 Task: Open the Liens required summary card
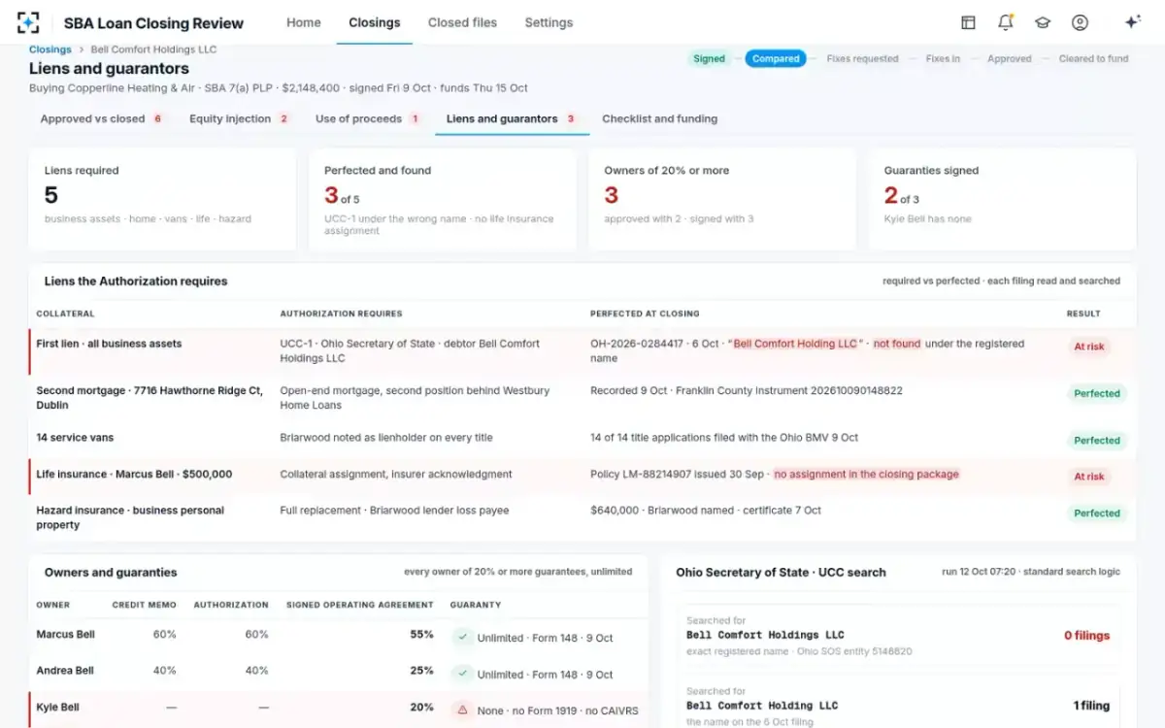pyautogui.click(x=162, y=199)
